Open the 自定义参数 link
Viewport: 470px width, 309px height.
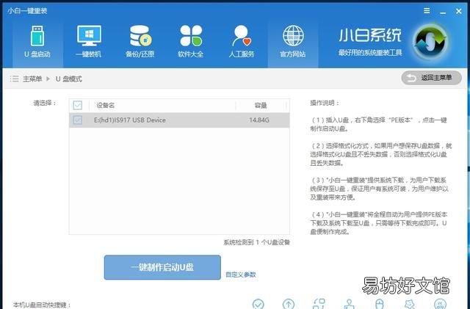coord(241,275)
